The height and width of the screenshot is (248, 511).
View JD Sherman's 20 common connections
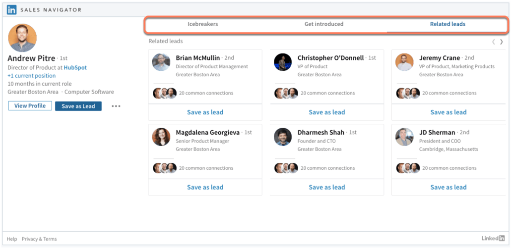pos(449,168)
